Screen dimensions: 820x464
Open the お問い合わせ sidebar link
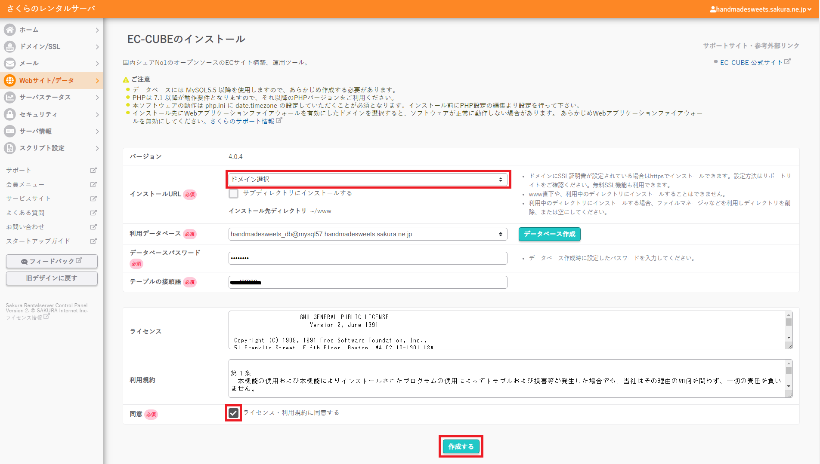coord(25,227)
